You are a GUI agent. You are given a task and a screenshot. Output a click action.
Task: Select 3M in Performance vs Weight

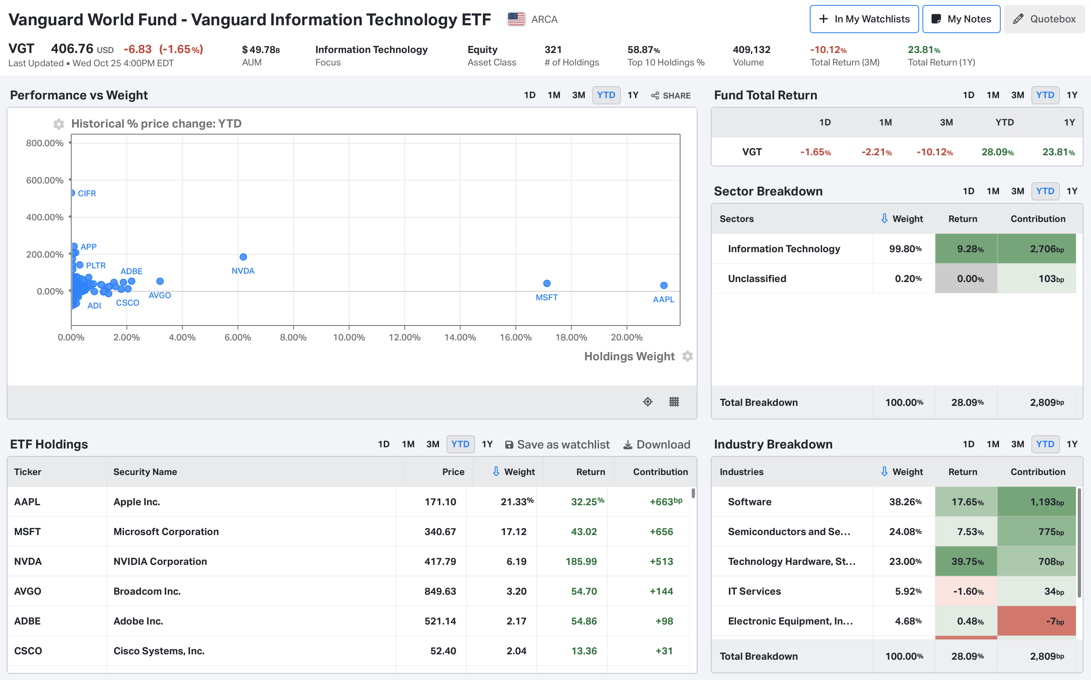(579, 95)
